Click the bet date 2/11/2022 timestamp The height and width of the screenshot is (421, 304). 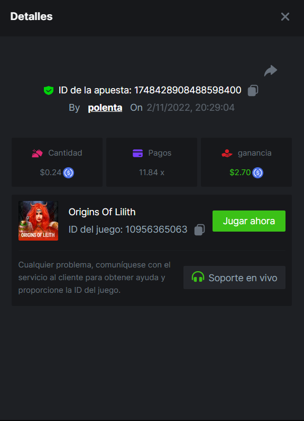pos(190,108)
